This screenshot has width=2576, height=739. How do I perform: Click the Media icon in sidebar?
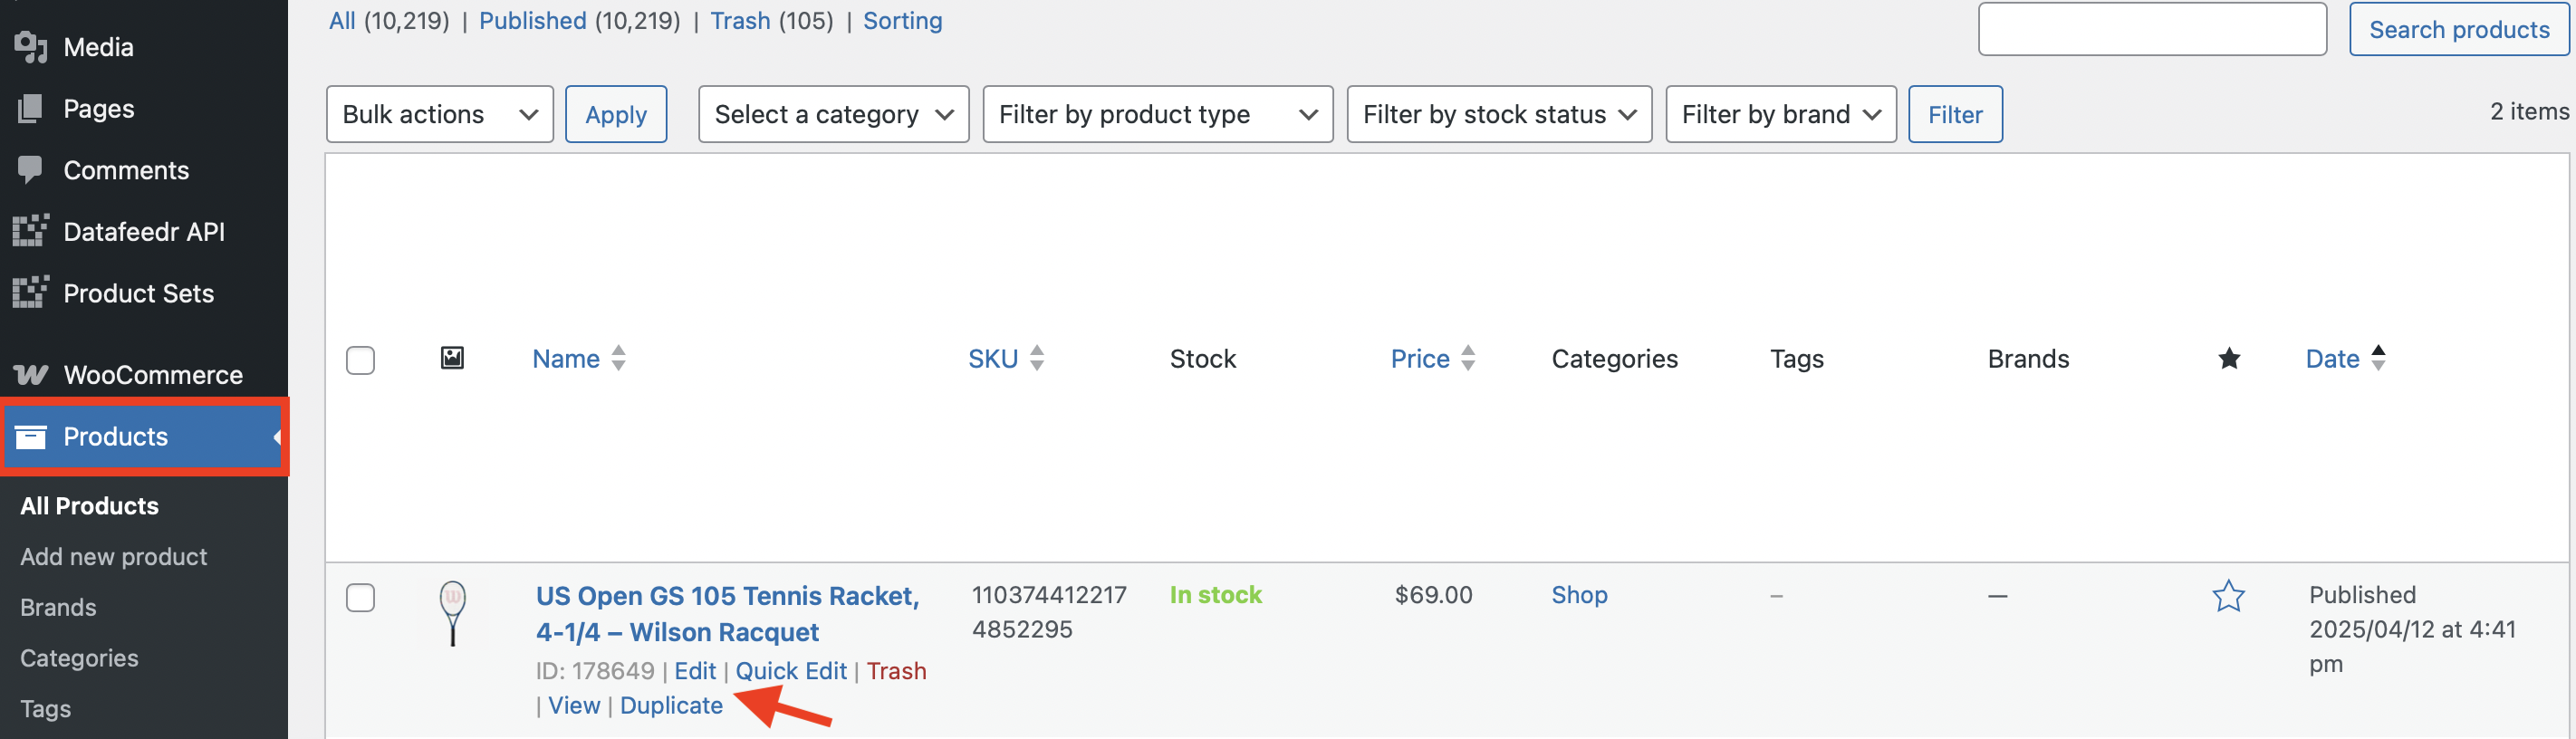[31, 47]
